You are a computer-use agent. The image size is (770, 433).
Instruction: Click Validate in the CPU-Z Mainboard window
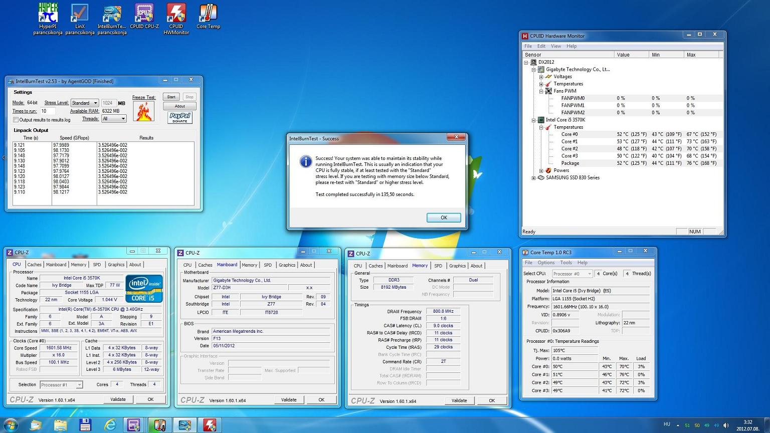point(289,400)
